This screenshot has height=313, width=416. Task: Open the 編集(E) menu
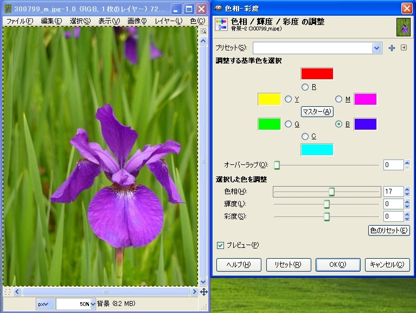coord(51,21)
